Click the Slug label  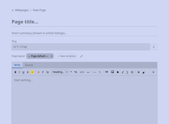(x=14, y=41)
